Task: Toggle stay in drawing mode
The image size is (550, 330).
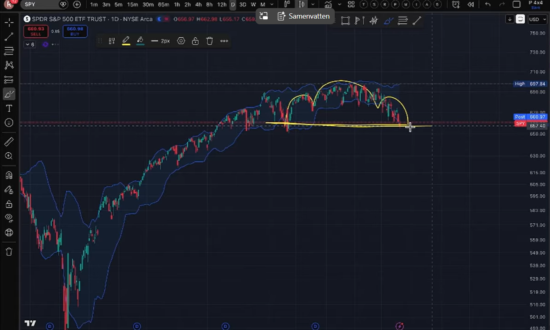Action: tap(8, 189)
